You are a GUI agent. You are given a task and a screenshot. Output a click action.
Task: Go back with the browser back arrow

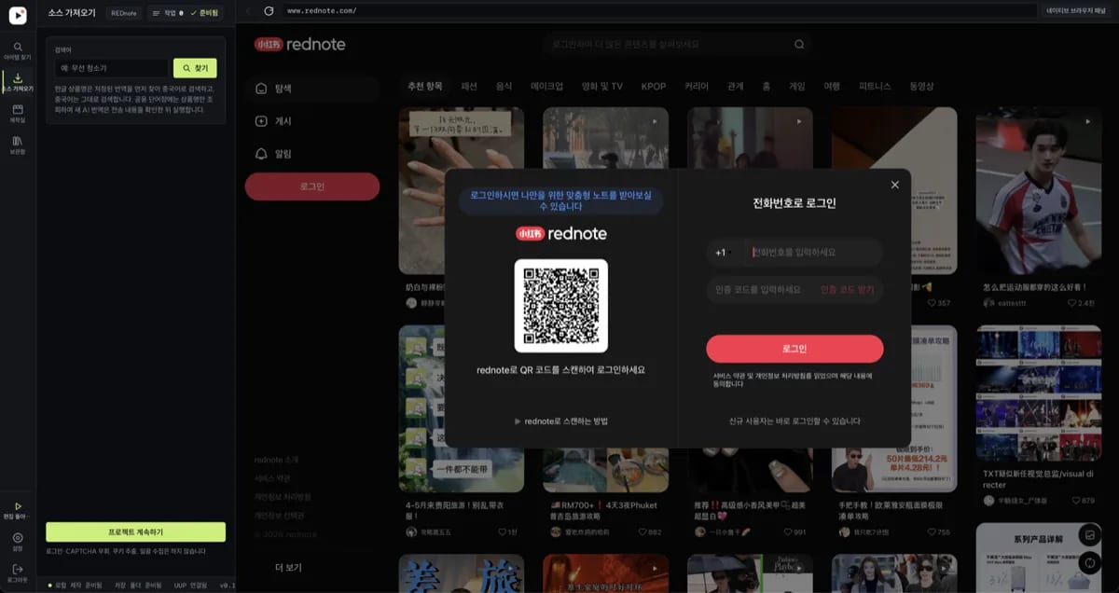pos(248,10)
